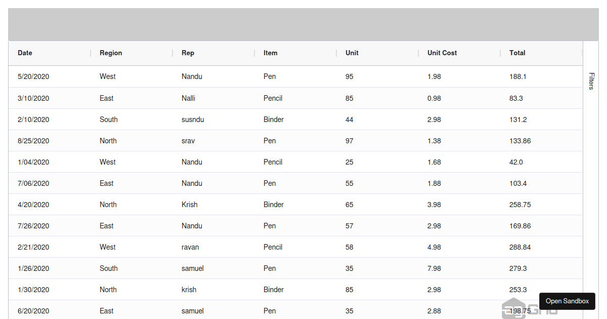The width and height of the screenshot is (607, 319).
Task: Select the 288.84 total cell
Action: pos(520,247)
